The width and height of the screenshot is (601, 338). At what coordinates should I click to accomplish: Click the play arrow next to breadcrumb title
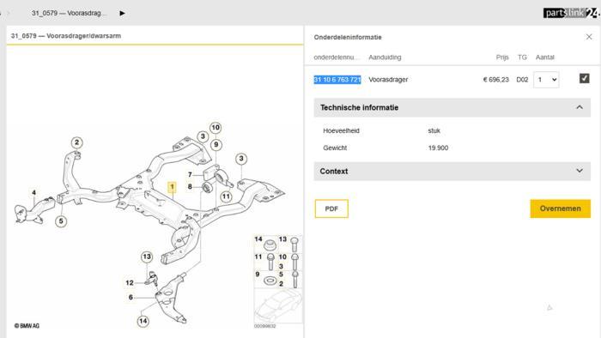point(122,13)
